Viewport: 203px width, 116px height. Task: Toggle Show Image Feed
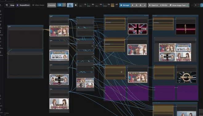(x=179, y=5)
